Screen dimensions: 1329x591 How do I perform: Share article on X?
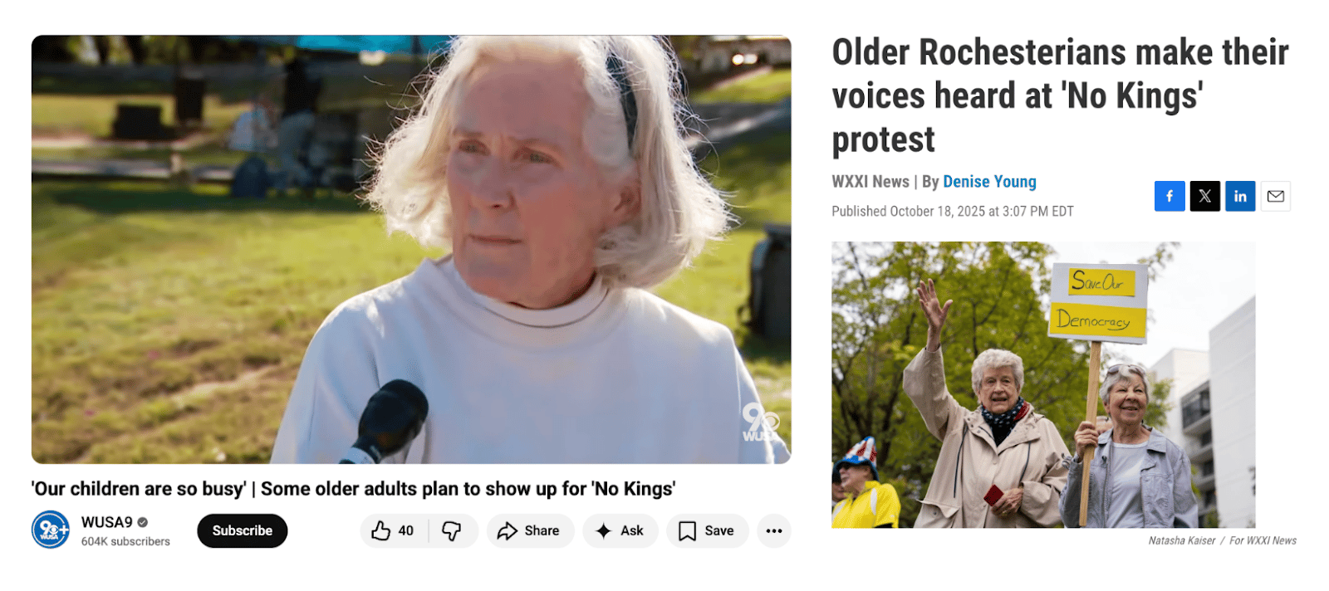tap(1205, 196)
